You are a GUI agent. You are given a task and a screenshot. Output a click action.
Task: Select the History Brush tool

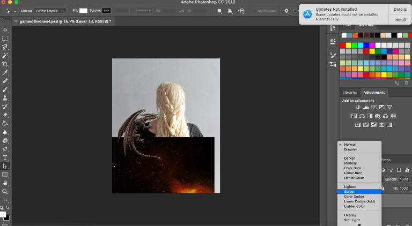5,107
